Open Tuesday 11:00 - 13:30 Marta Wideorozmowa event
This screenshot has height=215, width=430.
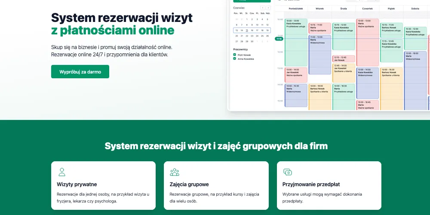(x=320, y=55)
